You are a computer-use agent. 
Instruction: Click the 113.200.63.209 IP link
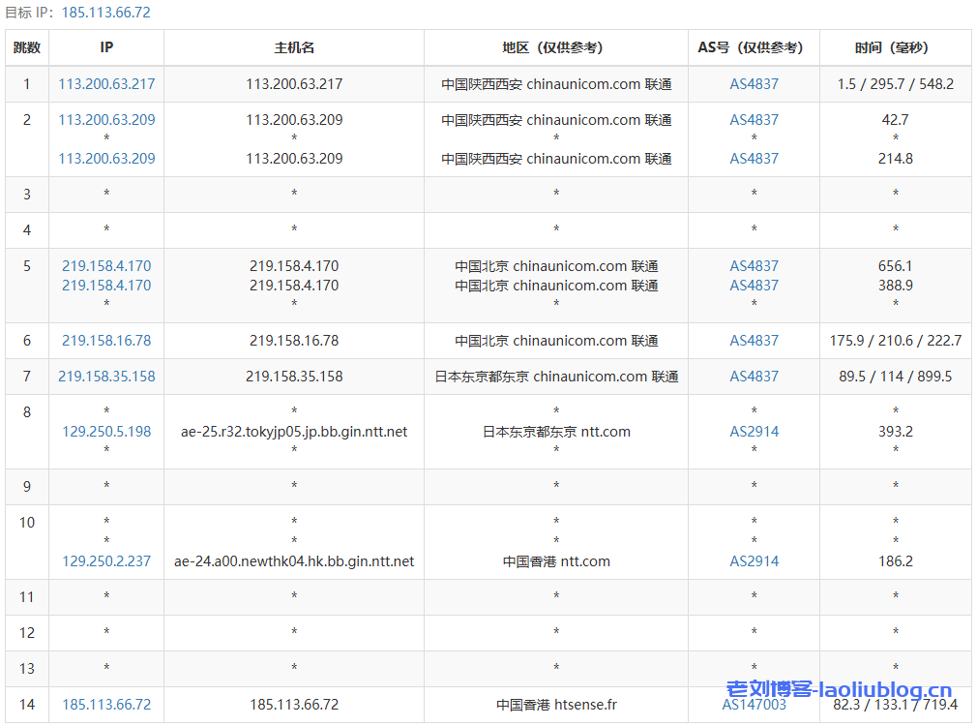pyautogui.click(x=106, y=119)
